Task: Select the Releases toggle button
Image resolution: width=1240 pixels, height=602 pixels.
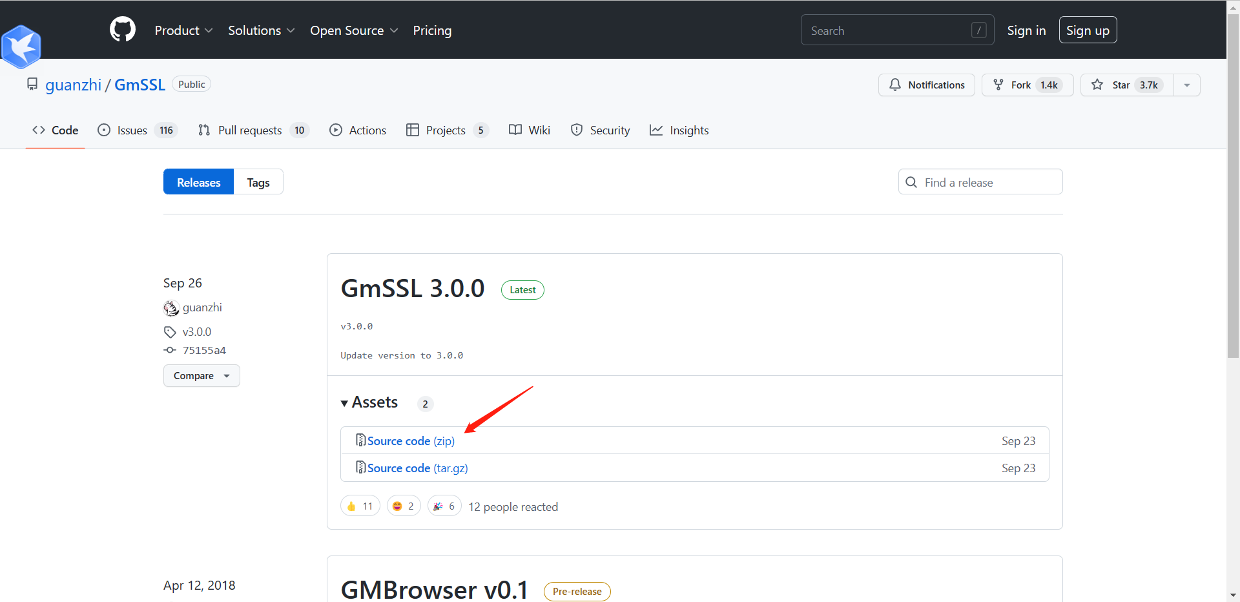Action: click(x=198, y=182)
